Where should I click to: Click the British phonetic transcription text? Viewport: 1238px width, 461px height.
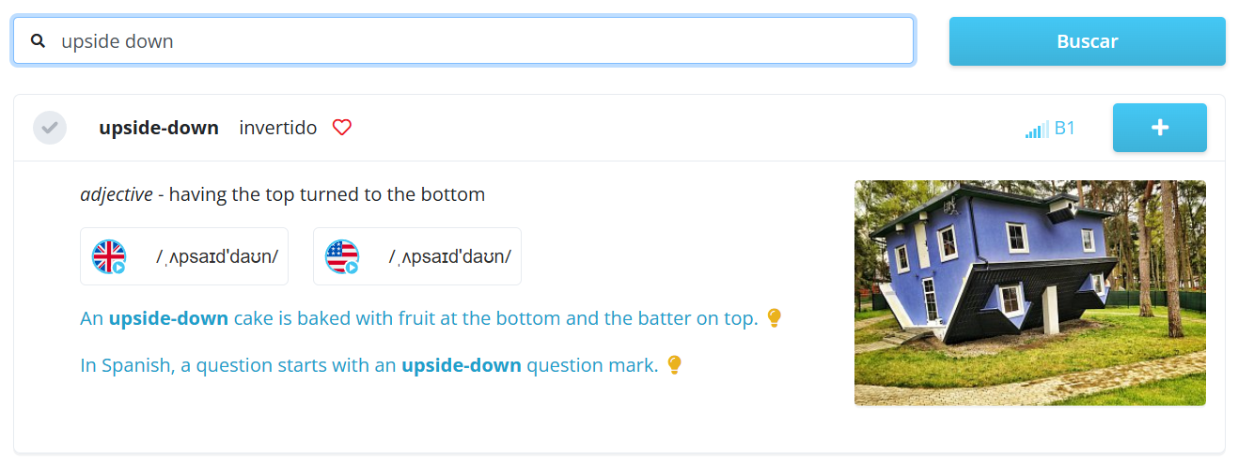pyautogui.click(x=217, y=256)
